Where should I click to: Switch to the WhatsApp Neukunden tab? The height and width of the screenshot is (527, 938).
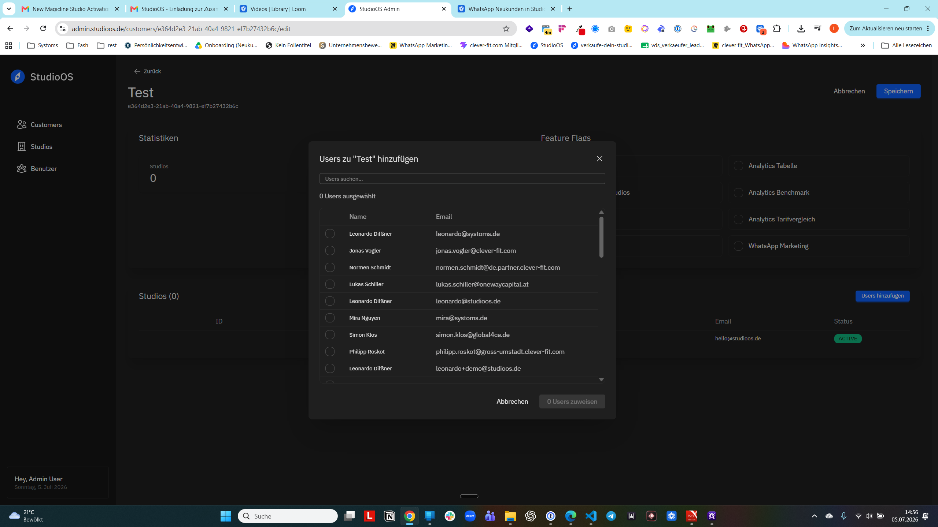[506, 9]
